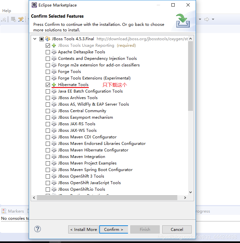Click the download.jboss.org URL text
The image size is (240, 243).
142,39
